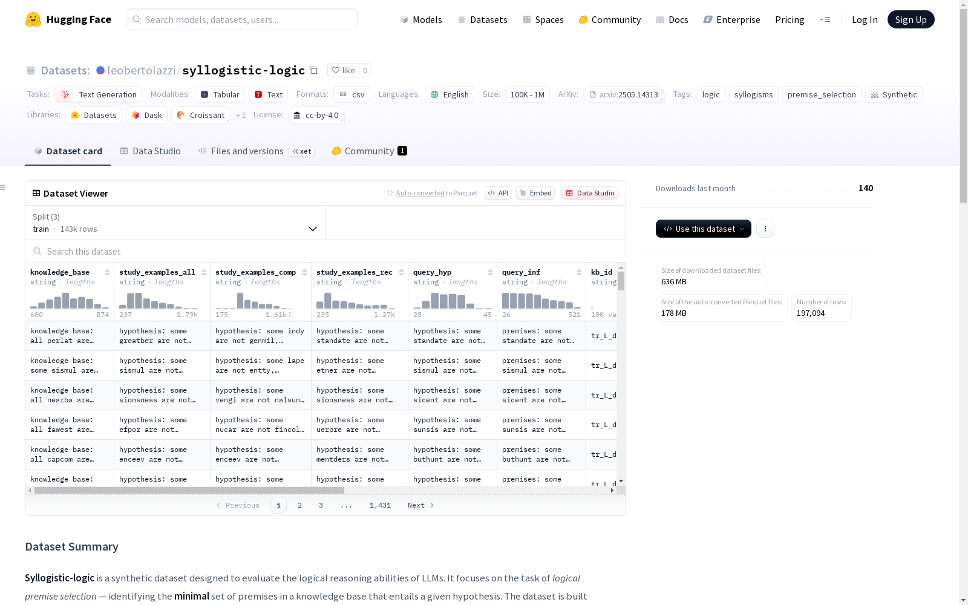The image size is (968, 605).
Task: Click the Sign Up button
Action: coord(911,19)
